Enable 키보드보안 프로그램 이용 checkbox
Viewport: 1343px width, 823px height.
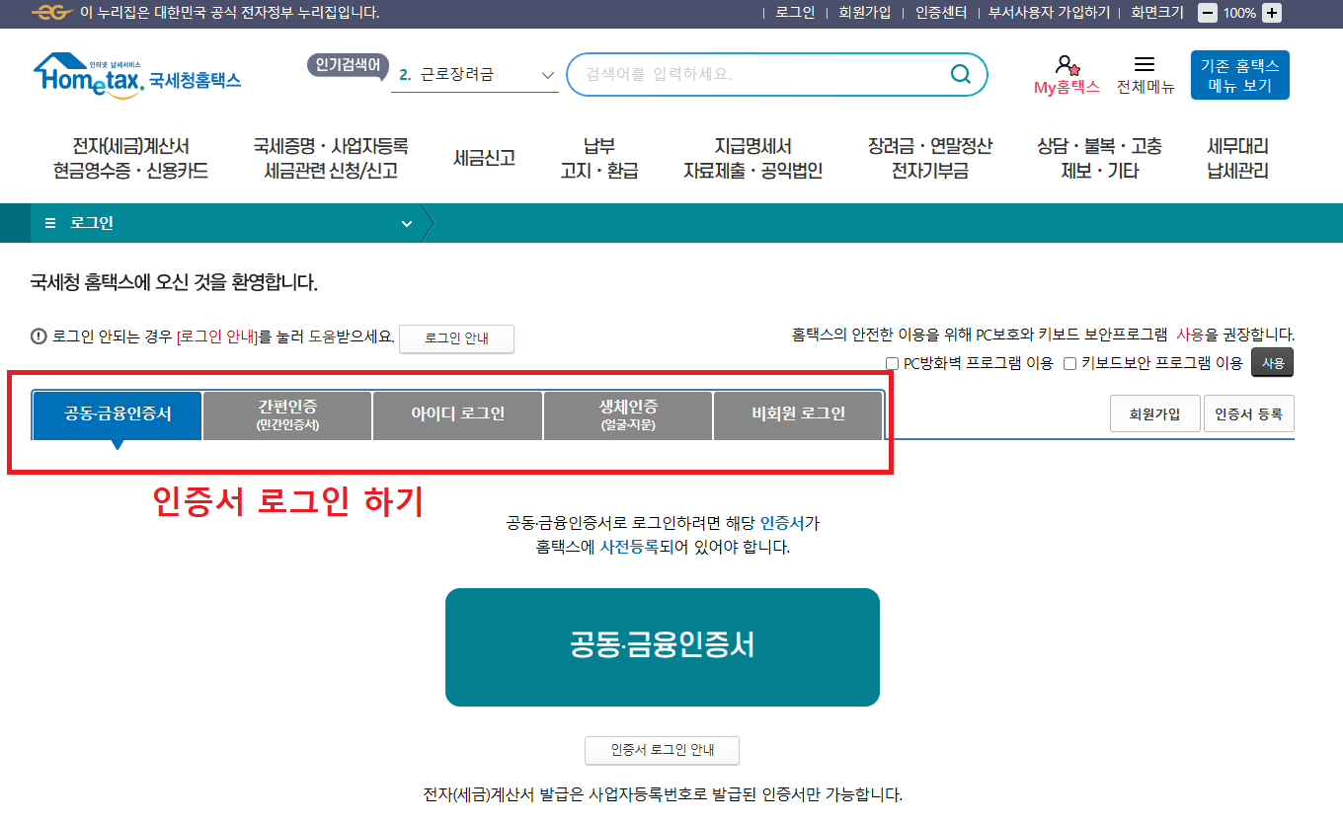pos(1069,363)
